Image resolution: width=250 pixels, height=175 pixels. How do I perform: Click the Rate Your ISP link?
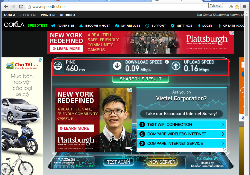point(85,166)
